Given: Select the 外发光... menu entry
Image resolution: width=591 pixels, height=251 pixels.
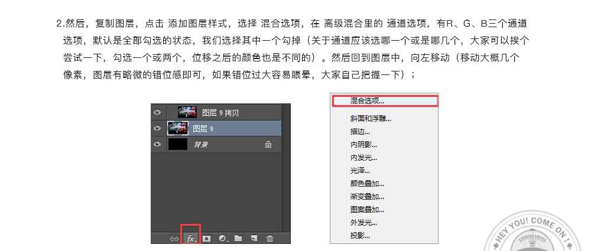Looking at the screenshot, I should coord(363,223).
